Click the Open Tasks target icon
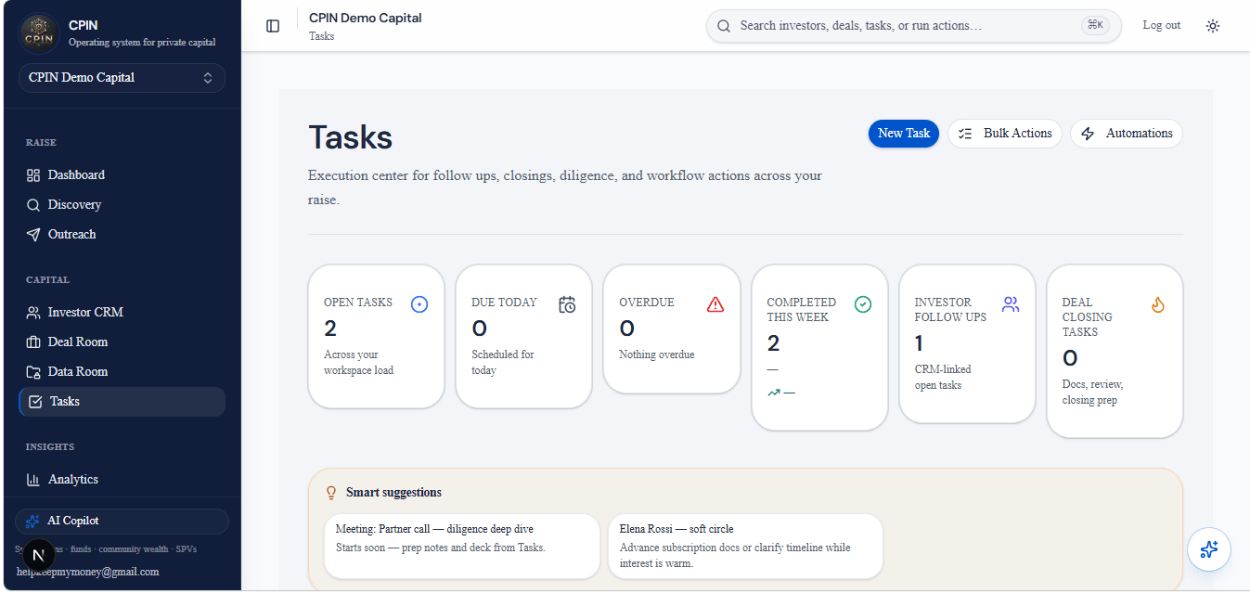1250x593 pixels. [x=419, y=304]
